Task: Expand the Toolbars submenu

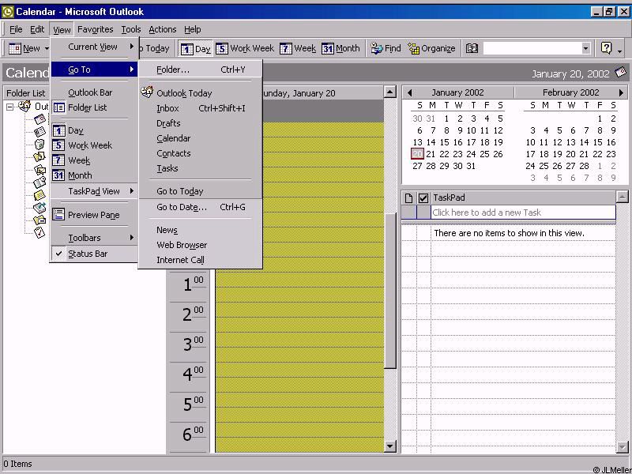Action: pyautogui.click(x=85, y=238)
